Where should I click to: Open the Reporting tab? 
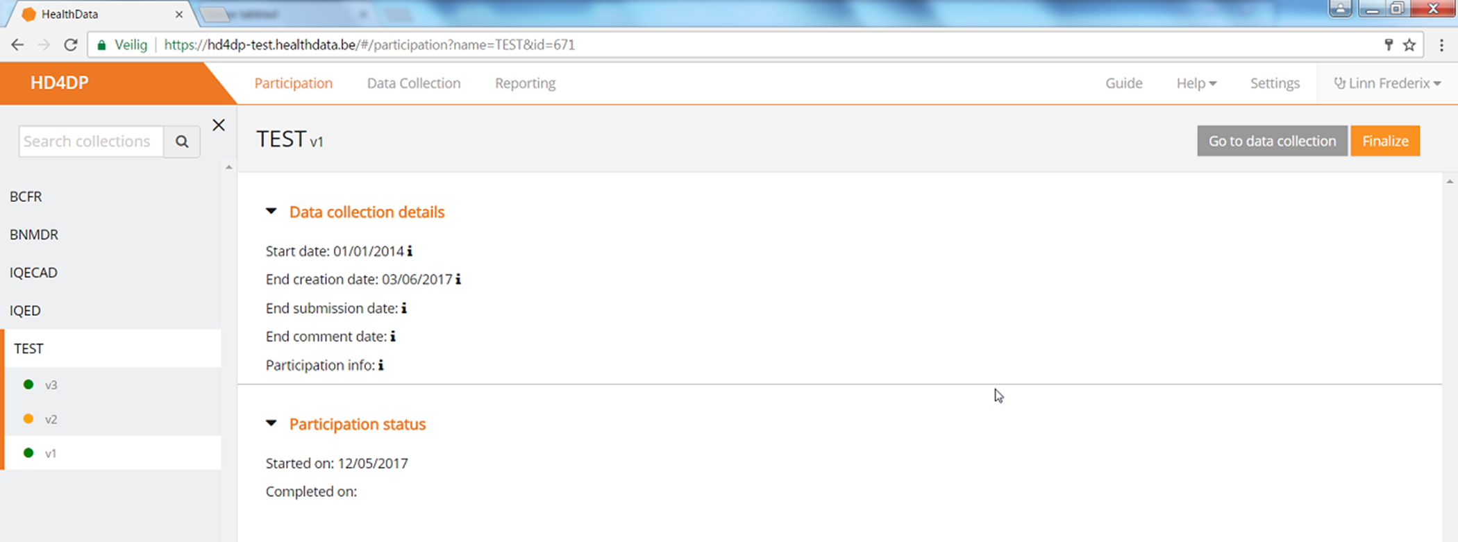[x=526, y=83]
